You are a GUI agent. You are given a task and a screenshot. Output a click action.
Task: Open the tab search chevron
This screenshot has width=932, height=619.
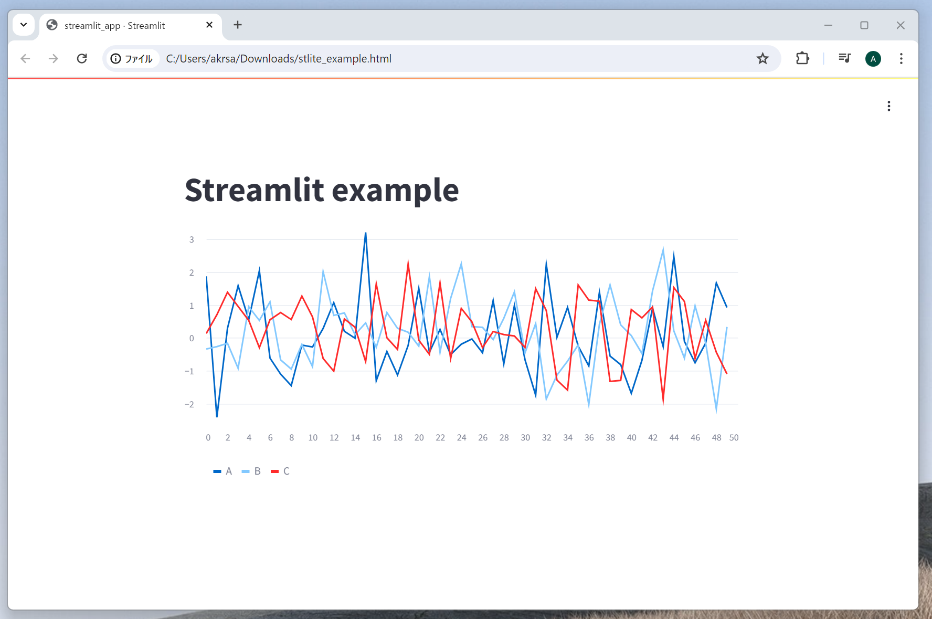tap(23, 25)
